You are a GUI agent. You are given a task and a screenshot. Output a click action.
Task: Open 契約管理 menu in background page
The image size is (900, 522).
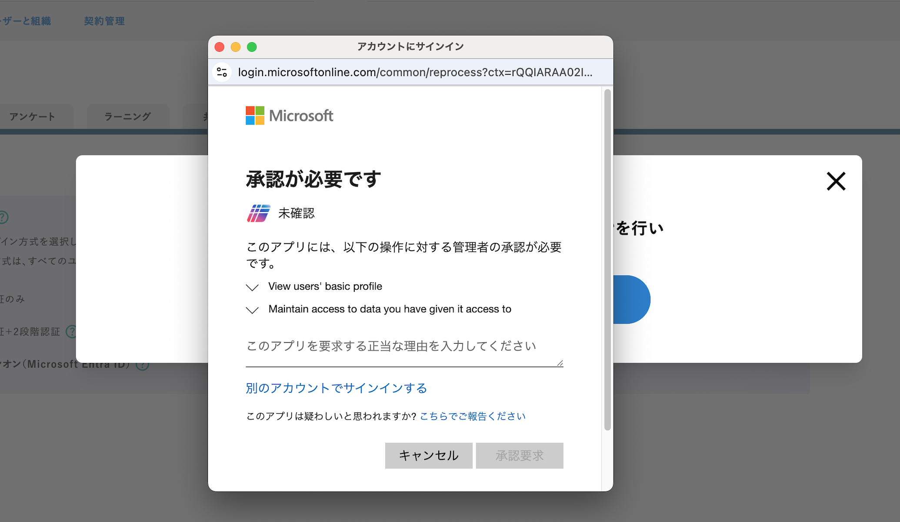[104, 21]
